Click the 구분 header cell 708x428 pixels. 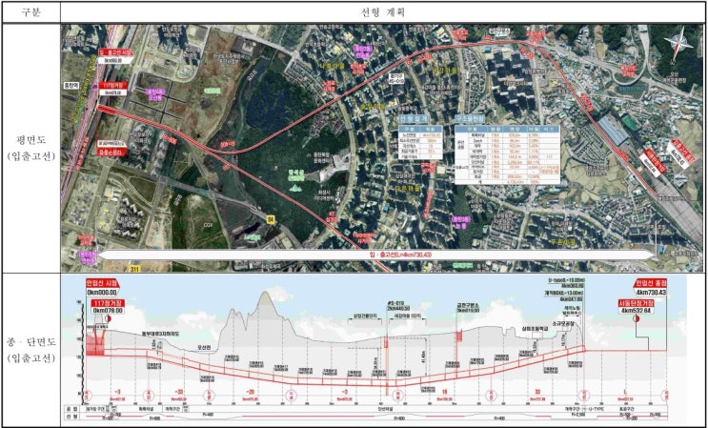tap(31, 12)
